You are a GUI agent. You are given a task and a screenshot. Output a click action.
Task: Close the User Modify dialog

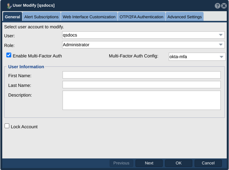click(224, 6)
